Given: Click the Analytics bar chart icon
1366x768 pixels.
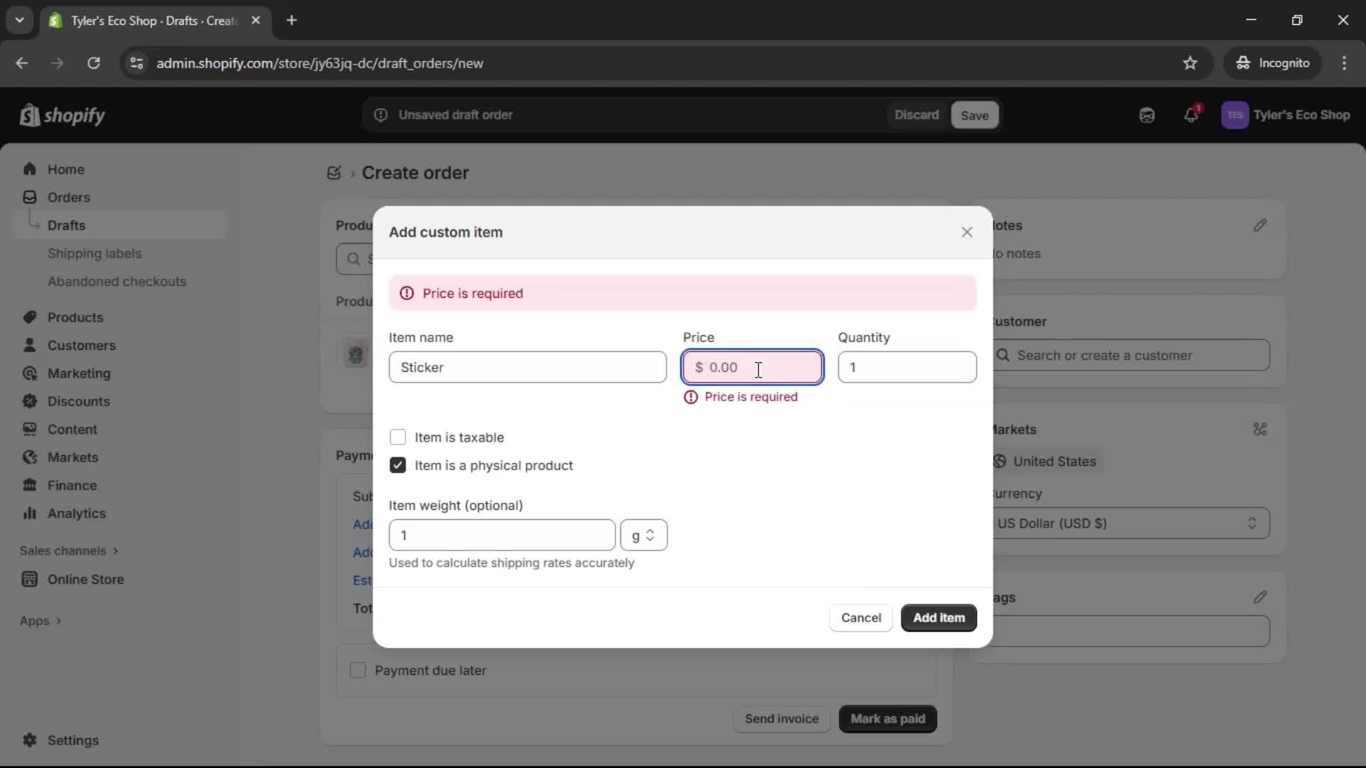Looking at the screenshot, I should coord(29,513).
